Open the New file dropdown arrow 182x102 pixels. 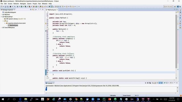pyautogui.click(x=3, y=7)
